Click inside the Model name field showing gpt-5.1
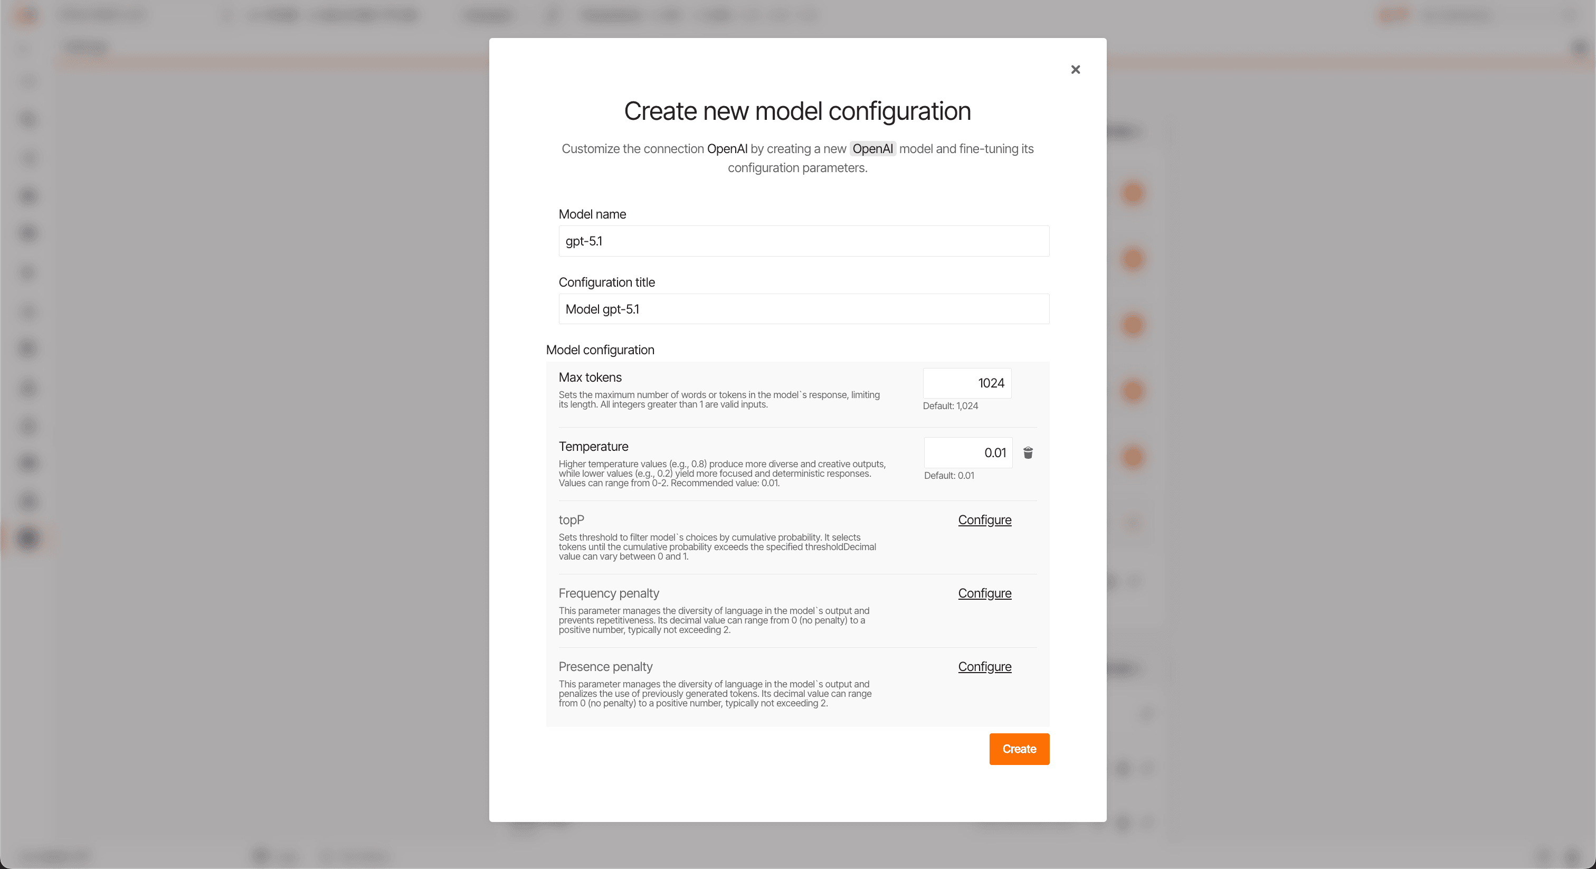Viewport: 1596px width, 869px height. pyautogui.click(x=803, y=241)
